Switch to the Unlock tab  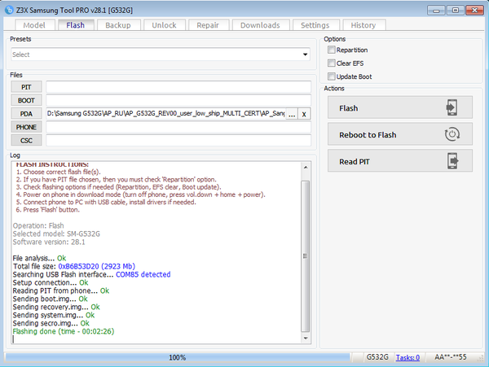(x=164, y=25)
